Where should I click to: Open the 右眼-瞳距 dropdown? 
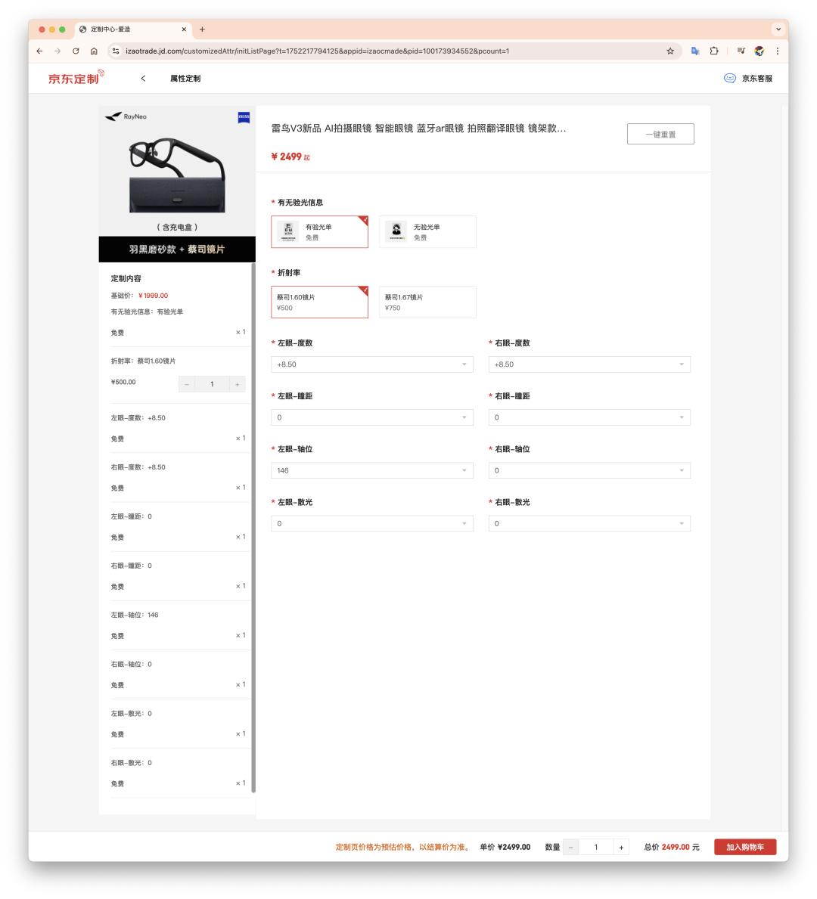589,417
